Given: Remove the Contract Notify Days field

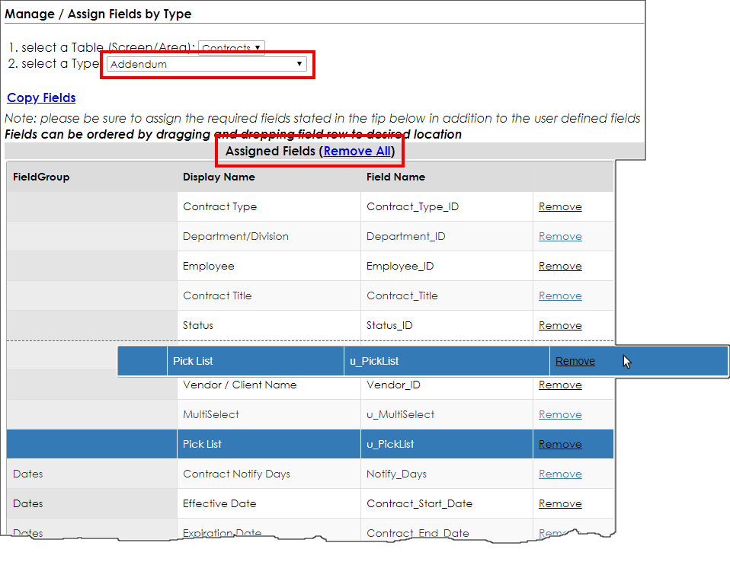Looking at the screenshot, I should coord(560,474).
